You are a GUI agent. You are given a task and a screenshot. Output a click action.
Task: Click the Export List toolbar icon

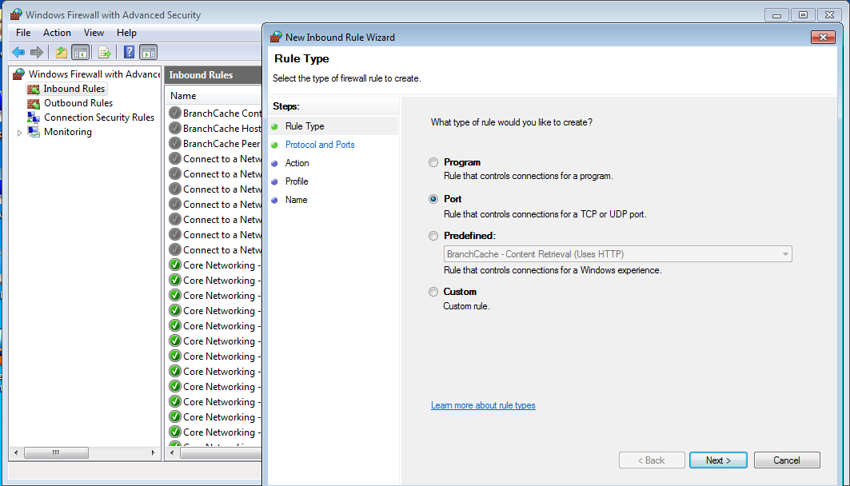point(104,53)
